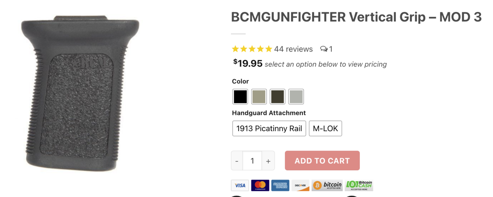493x197 pixels.
Task: Increase quantity with the plus button
Action: (268, 161)
